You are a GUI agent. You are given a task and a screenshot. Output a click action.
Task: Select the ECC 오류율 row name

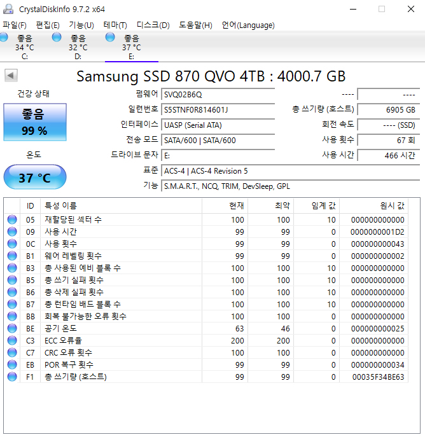(x=63, y=340)
